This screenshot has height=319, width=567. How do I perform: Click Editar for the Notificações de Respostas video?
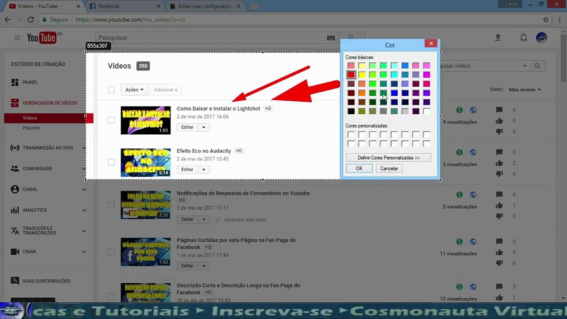tap(187, 219)
